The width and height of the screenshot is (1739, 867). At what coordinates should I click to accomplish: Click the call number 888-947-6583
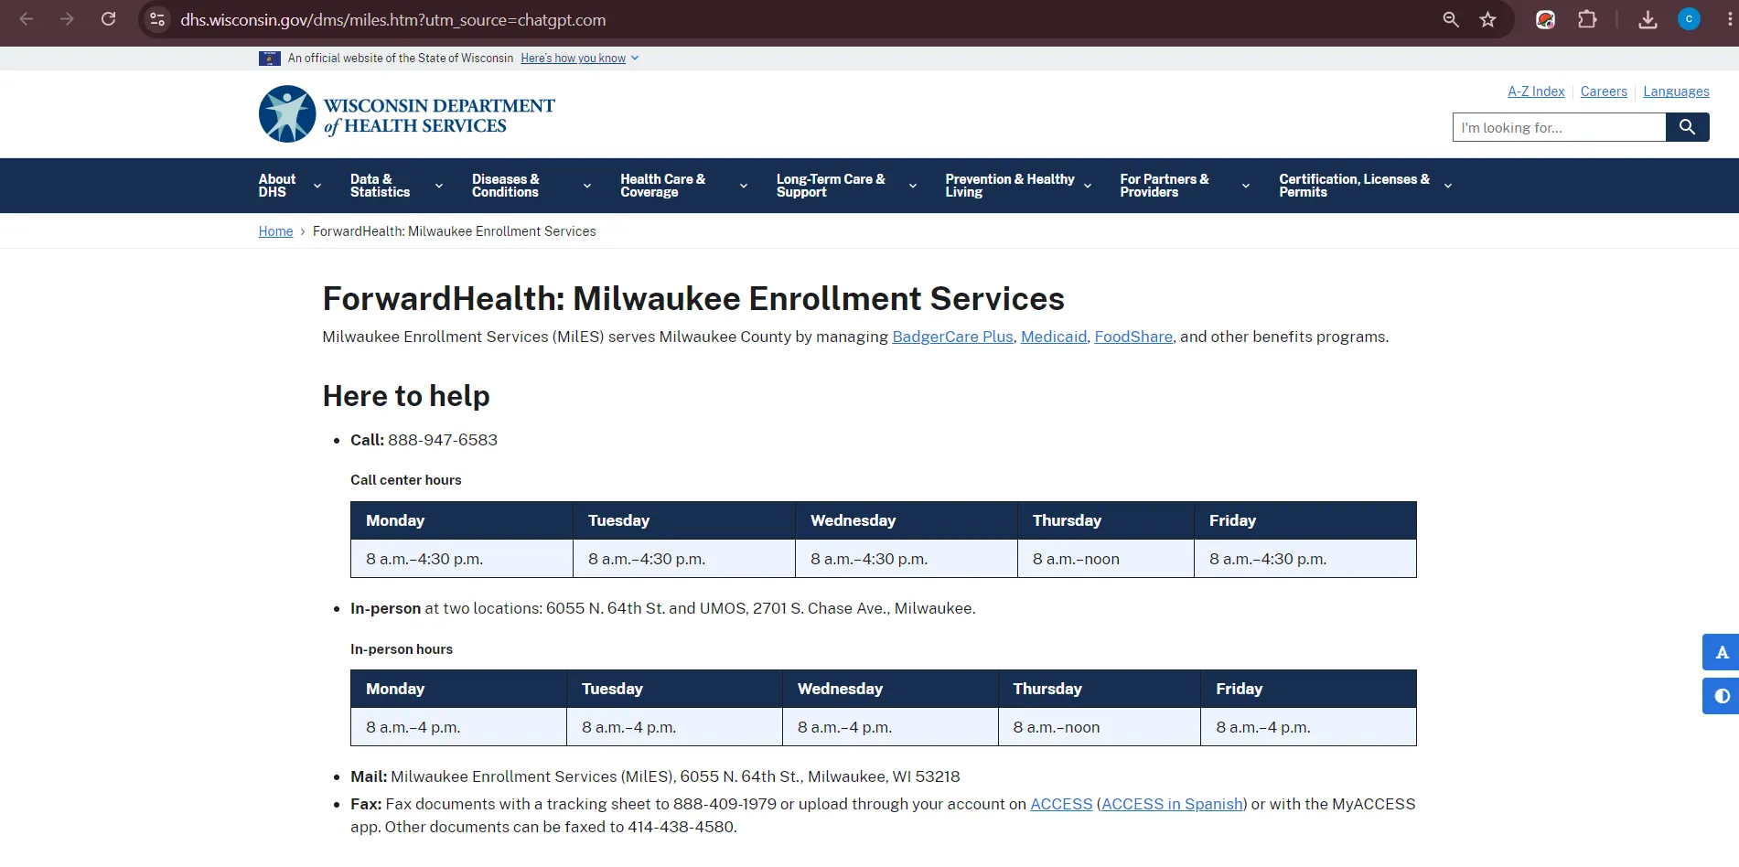443,440
